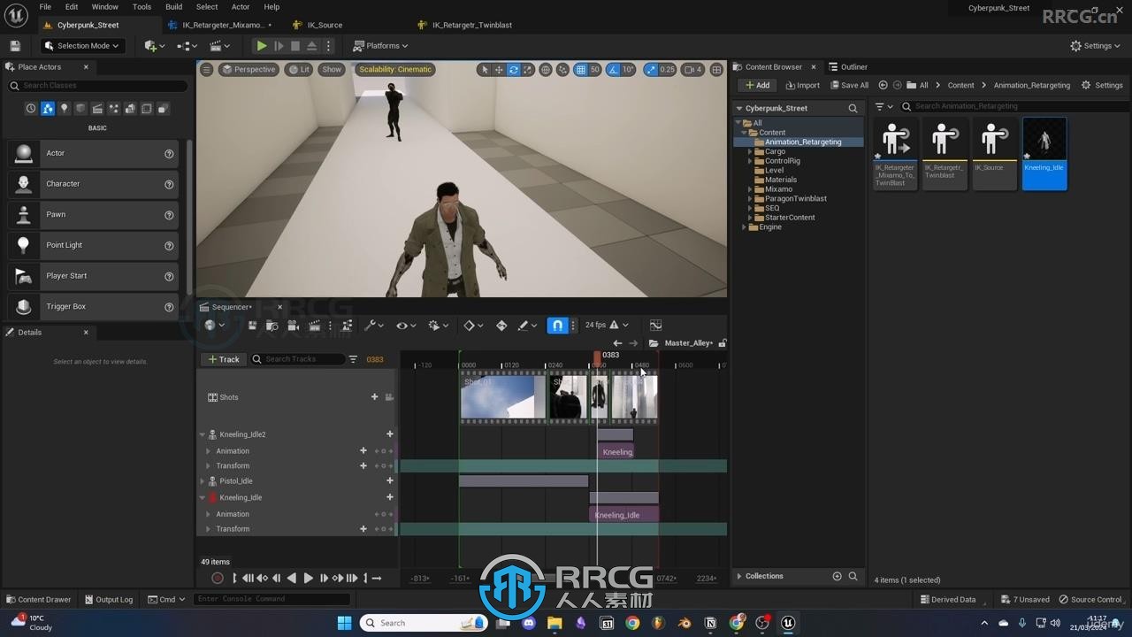Expand the Kneeling_Idle2 Animation track
Viewport: 1132px width, 637px height.
[x=209, y=451]
